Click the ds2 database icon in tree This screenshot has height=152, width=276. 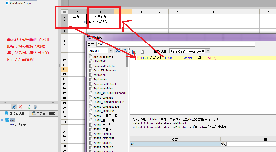(7, 120)
